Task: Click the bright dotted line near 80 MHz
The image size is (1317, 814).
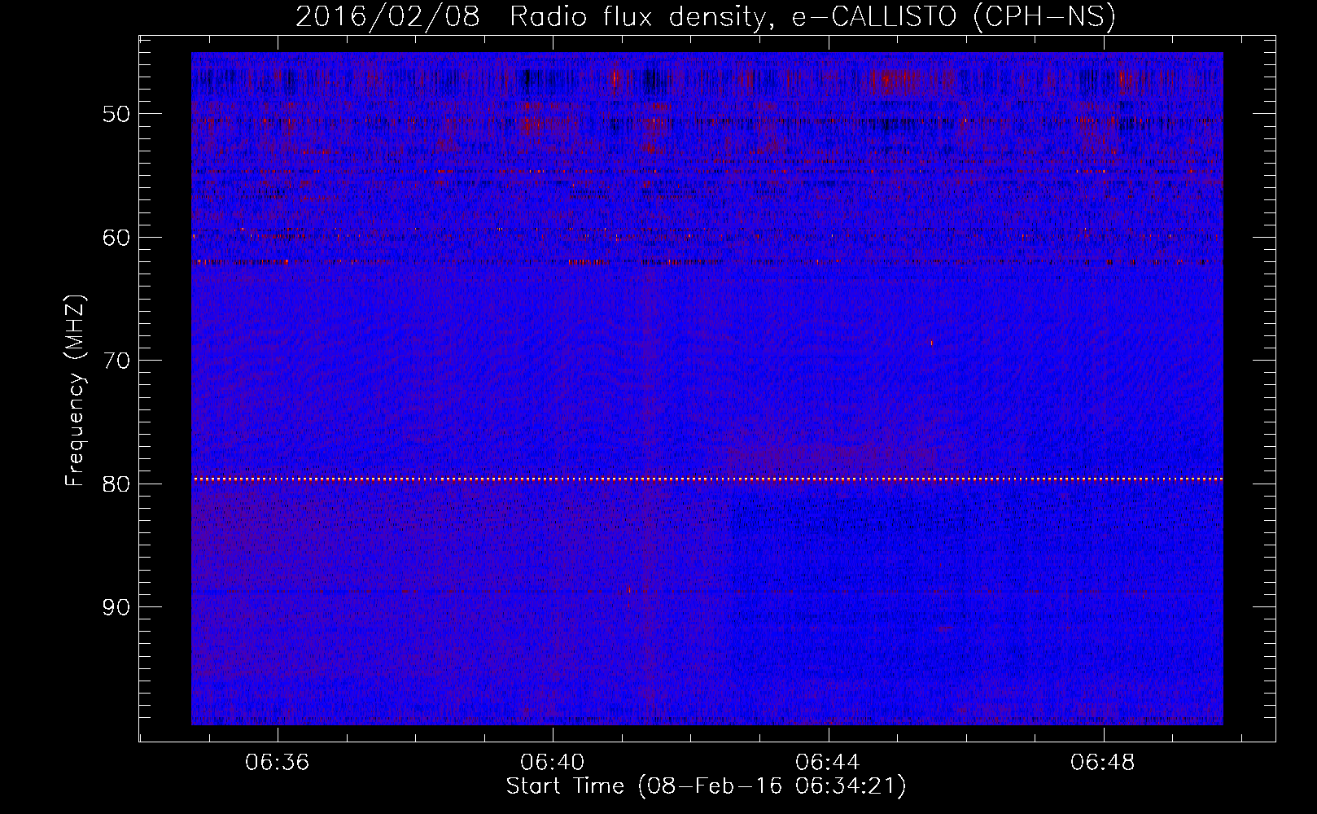Action: pyautogui.click(x=707, y=479)
